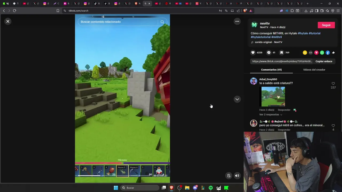Open the translate page icon

pyautogui.click(x=226, y=11)
